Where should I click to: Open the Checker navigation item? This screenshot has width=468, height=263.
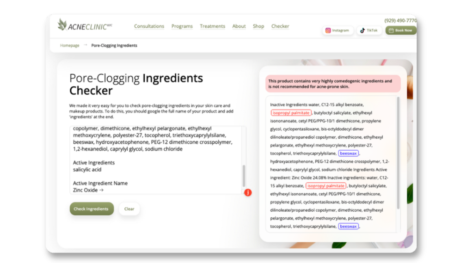(280, 26)
